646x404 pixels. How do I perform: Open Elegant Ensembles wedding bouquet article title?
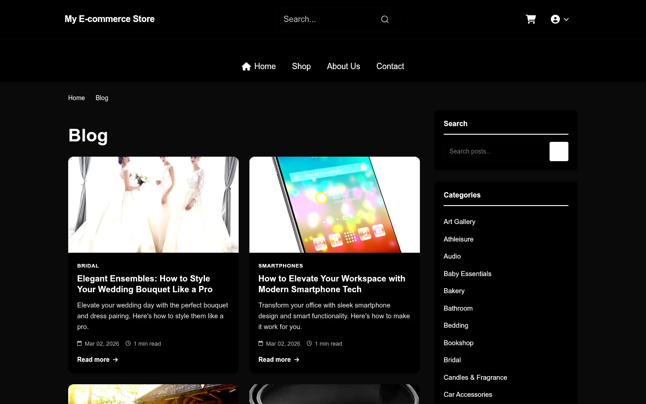click(145, 284)
